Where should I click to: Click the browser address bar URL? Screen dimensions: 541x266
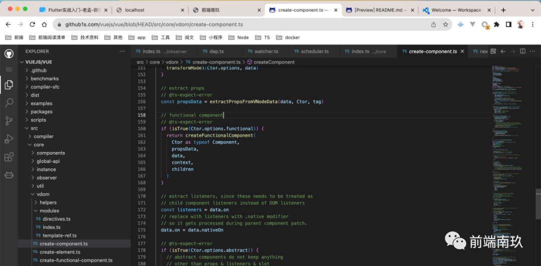(x=154, y=24)
